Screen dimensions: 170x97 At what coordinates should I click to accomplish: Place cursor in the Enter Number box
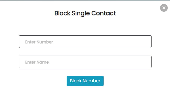[85, 42]
